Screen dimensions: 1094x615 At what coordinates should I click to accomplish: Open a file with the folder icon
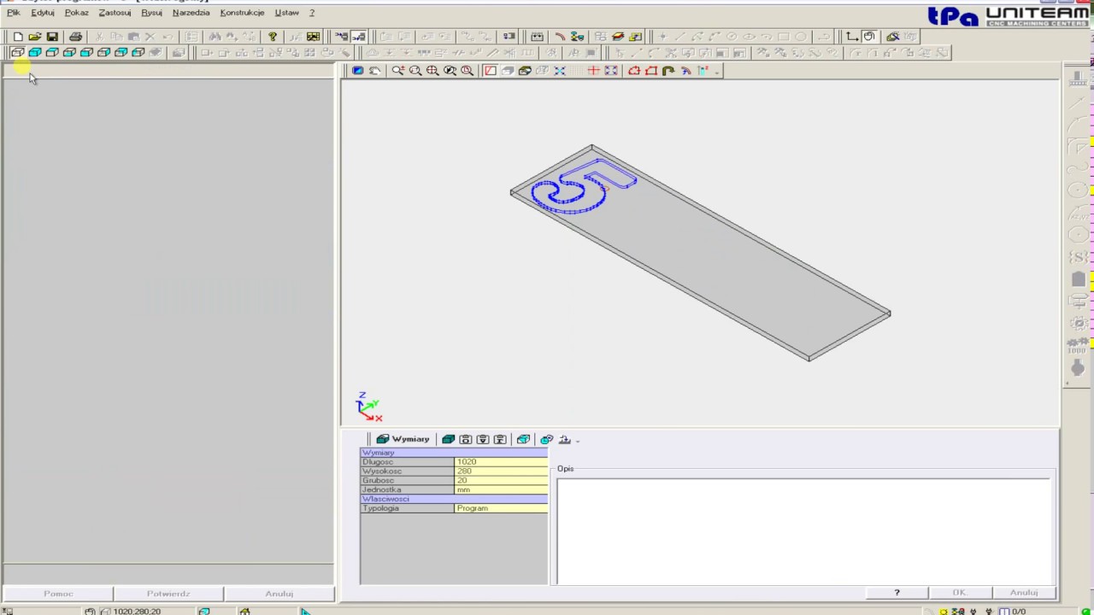(x=34, y=37)
